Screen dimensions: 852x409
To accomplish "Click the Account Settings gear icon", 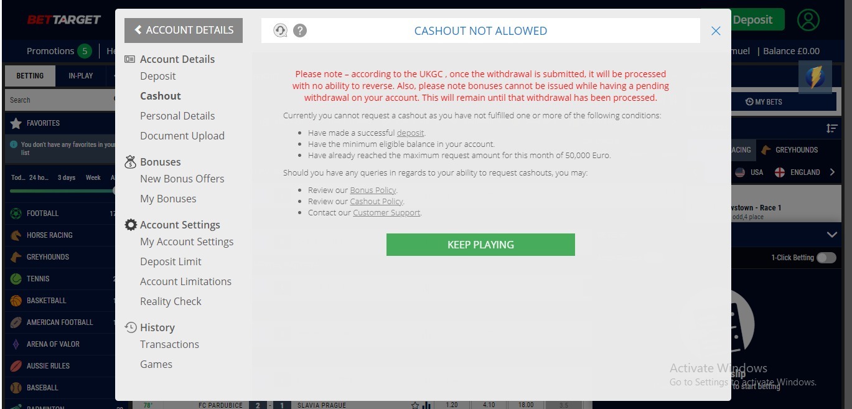I will [x=130, y=225].
